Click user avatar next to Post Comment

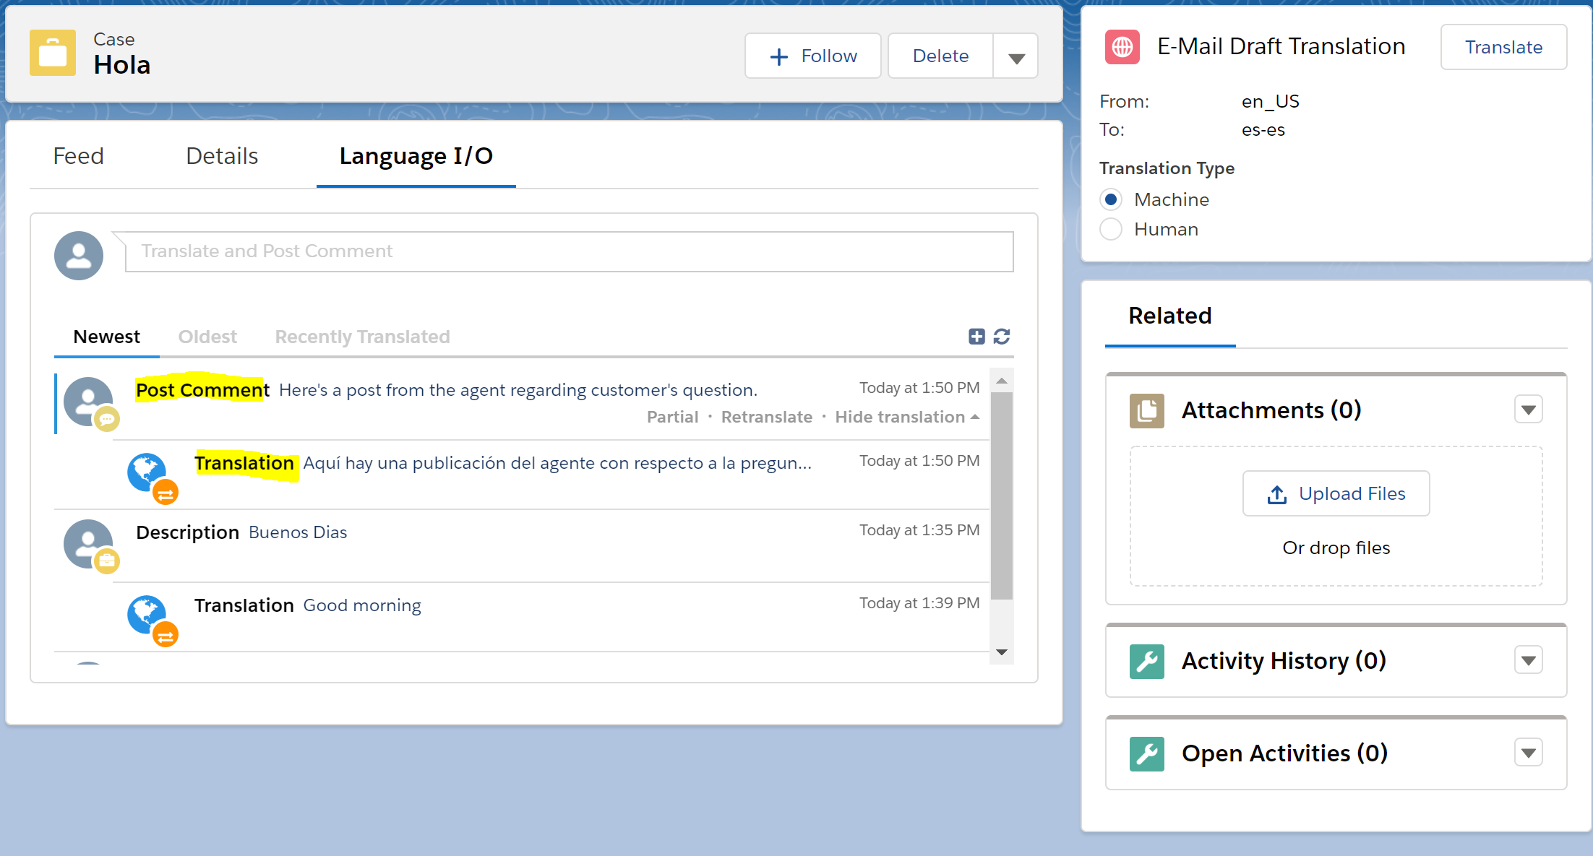88,402
